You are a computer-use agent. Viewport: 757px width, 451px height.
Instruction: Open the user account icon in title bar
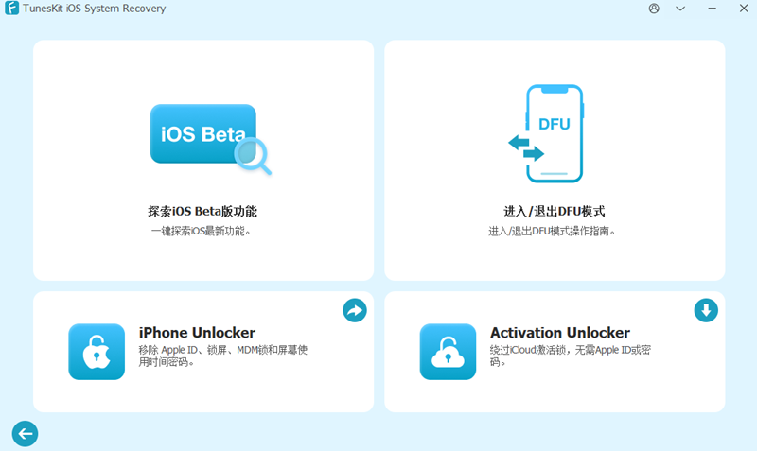(x=654, y=9)
